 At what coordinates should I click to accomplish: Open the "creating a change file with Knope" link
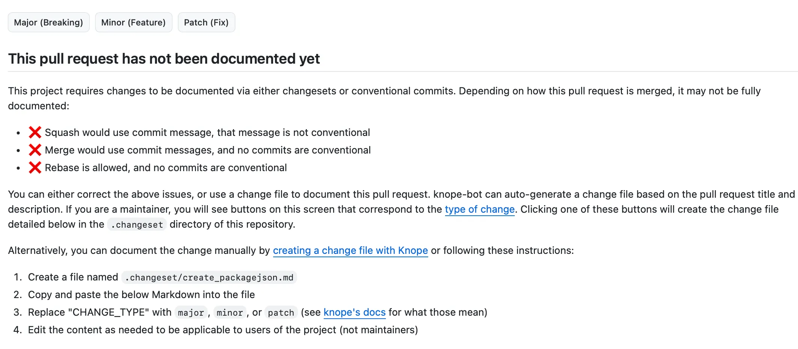point(351,251)
